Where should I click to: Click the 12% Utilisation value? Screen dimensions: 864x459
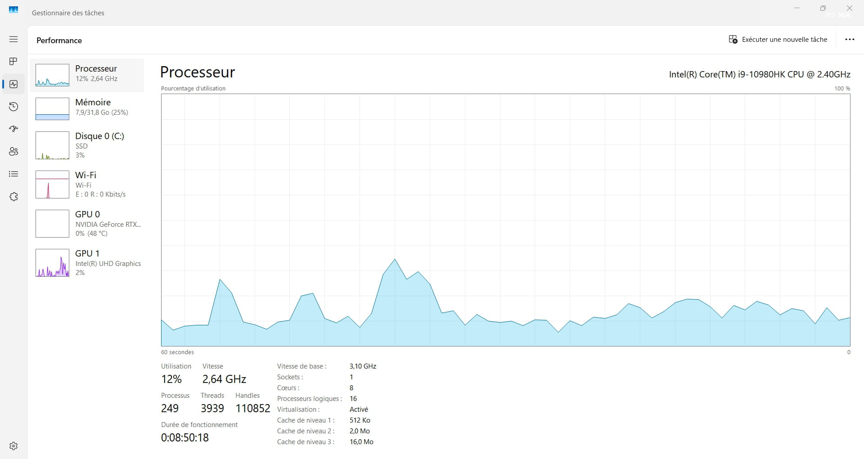pos(171,379)
